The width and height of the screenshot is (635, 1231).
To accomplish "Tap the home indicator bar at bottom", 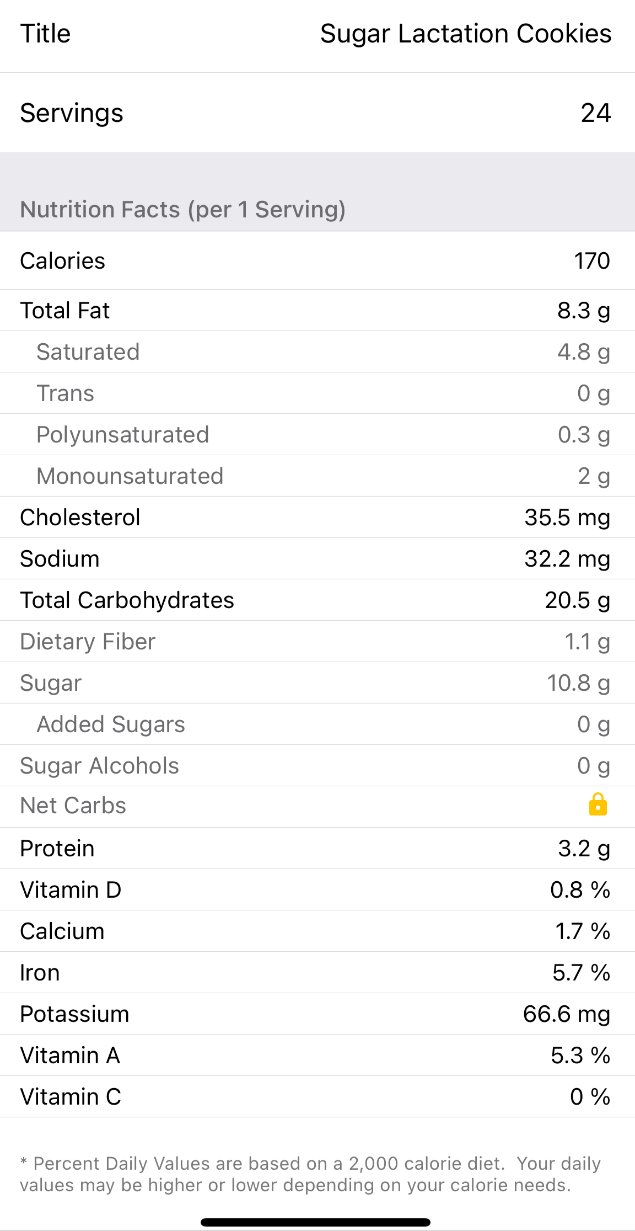I will pyautogui.click(x=315, y=1222).
